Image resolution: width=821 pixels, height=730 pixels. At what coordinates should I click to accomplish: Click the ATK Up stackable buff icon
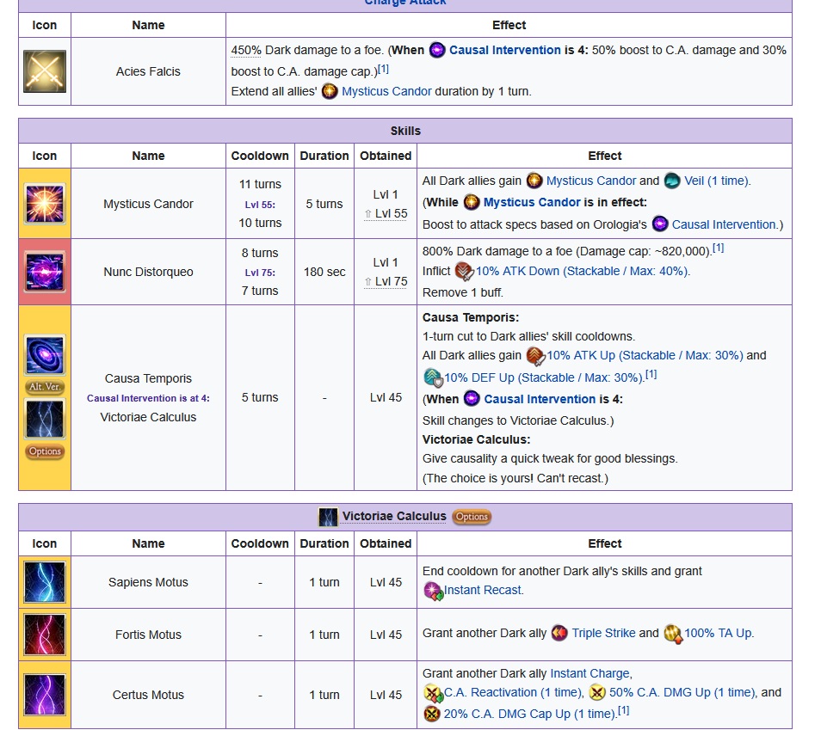535,356
